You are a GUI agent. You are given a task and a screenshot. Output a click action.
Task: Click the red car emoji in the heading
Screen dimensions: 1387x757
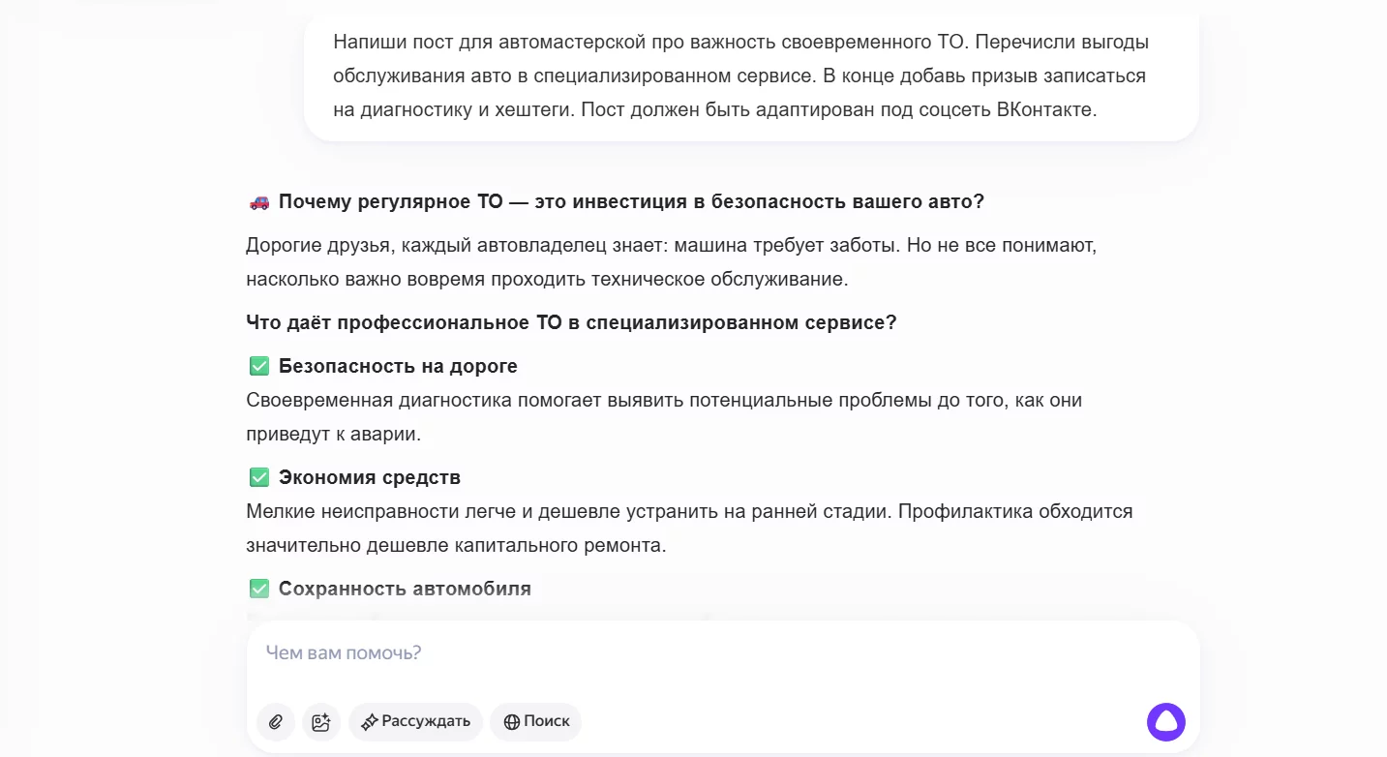[259, 202]
